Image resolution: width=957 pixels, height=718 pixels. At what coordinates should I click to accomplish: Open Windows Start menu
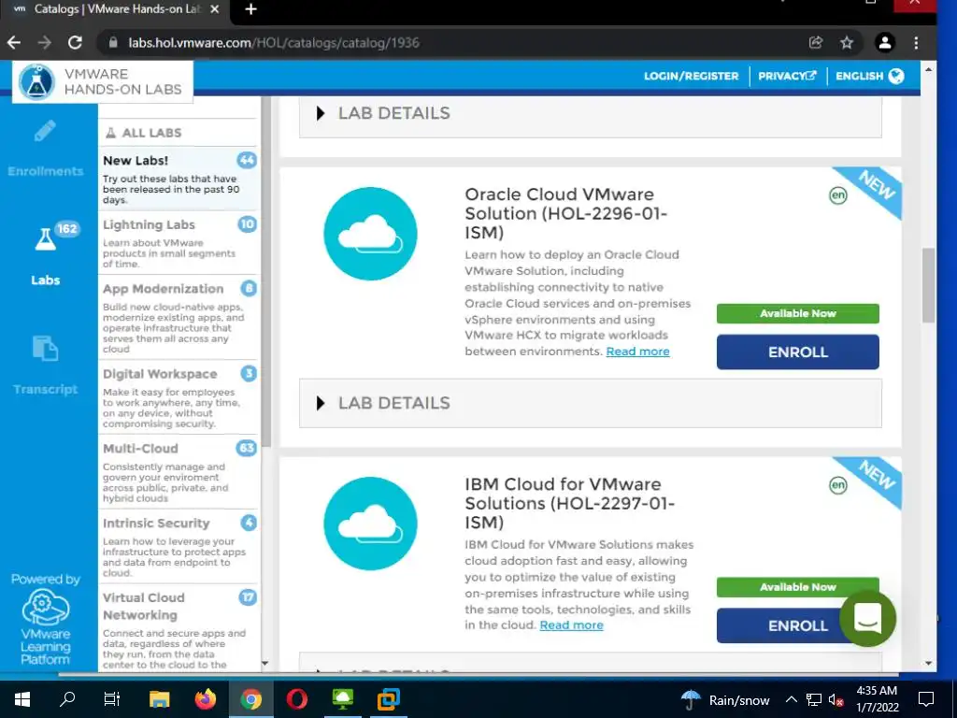[22, 699]
